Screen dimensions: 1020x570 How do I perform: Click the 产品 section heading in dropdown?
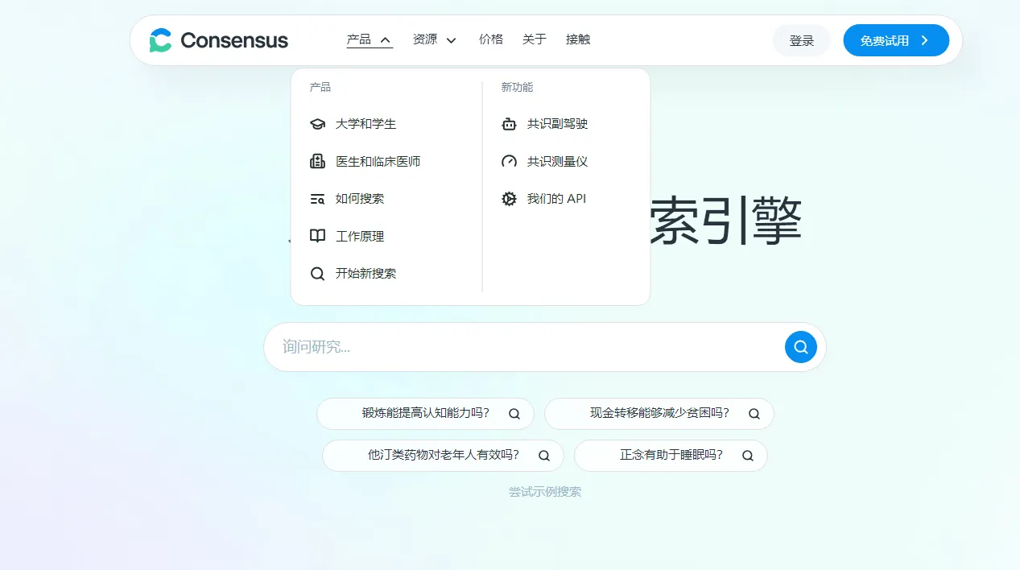tap(320, 87)
